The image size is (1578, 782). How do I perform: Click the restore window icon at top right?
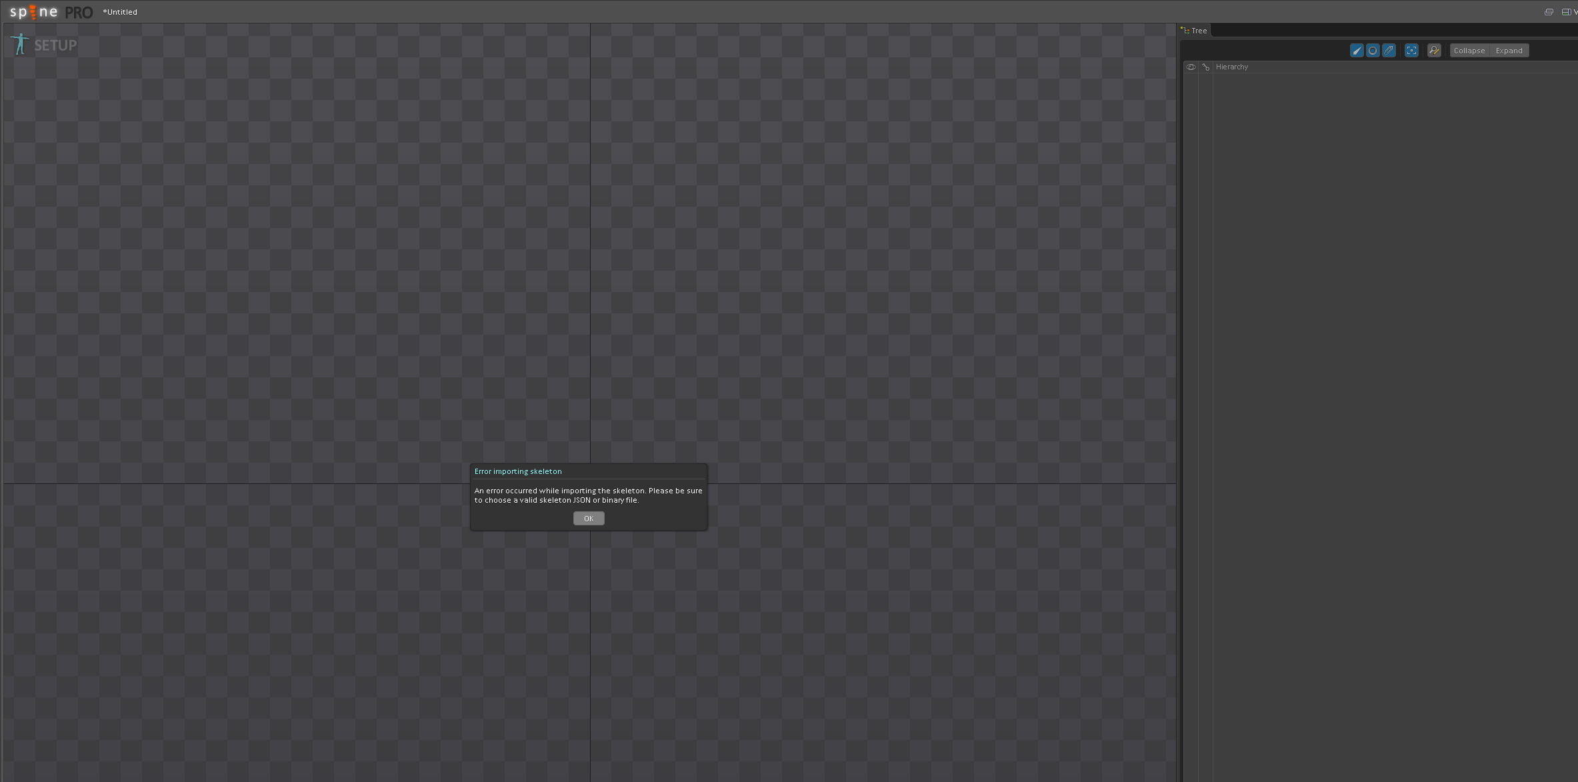pos(1549,12)
